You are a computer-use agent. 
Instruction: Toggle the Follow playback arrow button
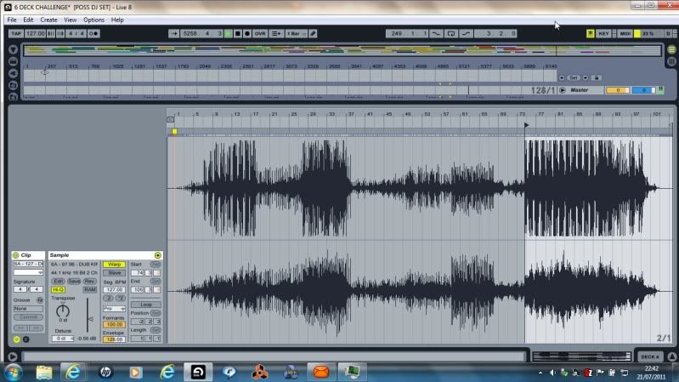click(174, 33)
